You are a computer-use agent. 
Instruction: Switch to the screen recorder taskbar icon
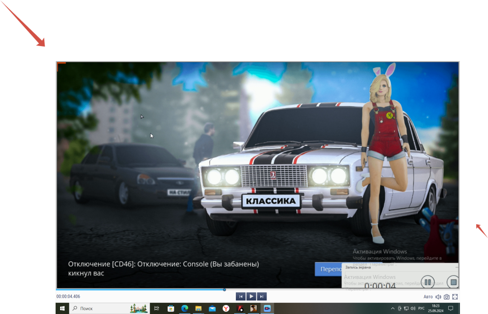(x=267, y=309)
